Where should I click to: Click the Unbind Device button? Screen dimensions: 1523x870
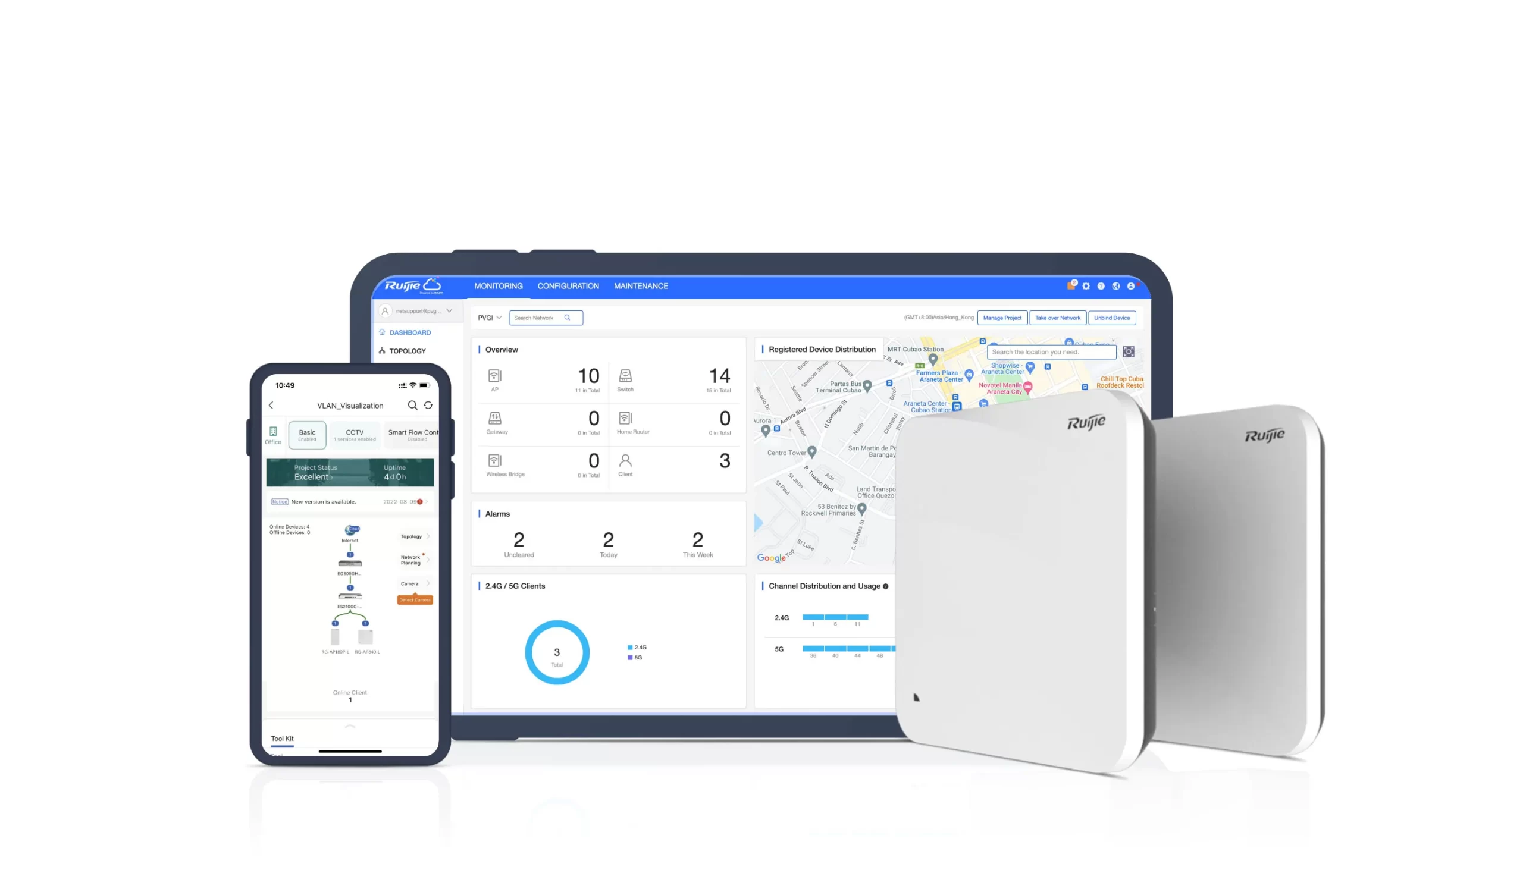[x=1111, y=318]
